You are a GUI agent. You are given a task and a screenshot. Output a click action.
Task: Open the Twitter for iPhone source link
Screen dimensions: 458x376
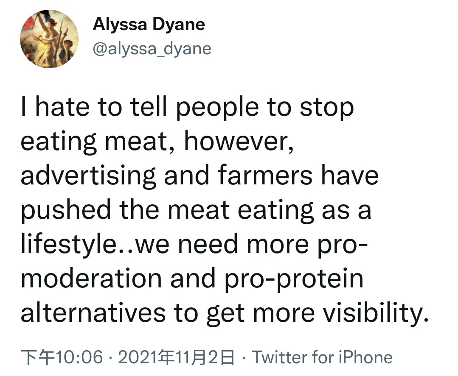(323, 357)
